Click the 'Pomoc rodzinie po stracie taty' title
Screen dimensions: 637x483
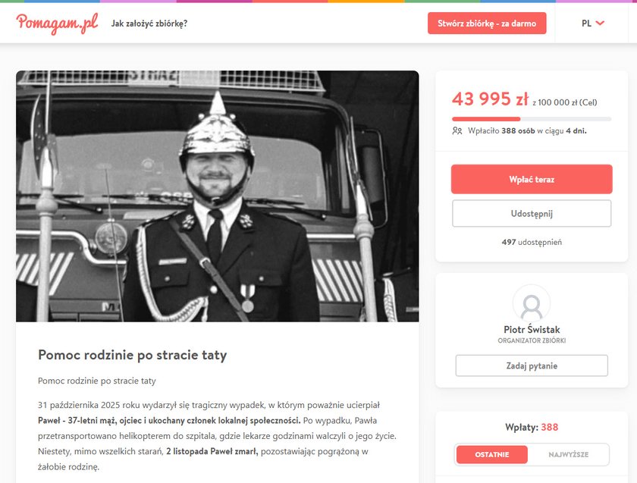[133, 355]
